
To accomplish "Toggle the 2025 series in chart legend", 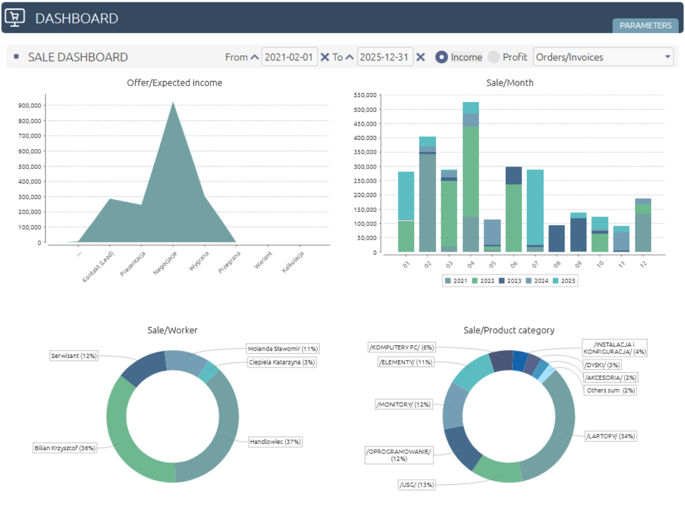I will 563,281.
